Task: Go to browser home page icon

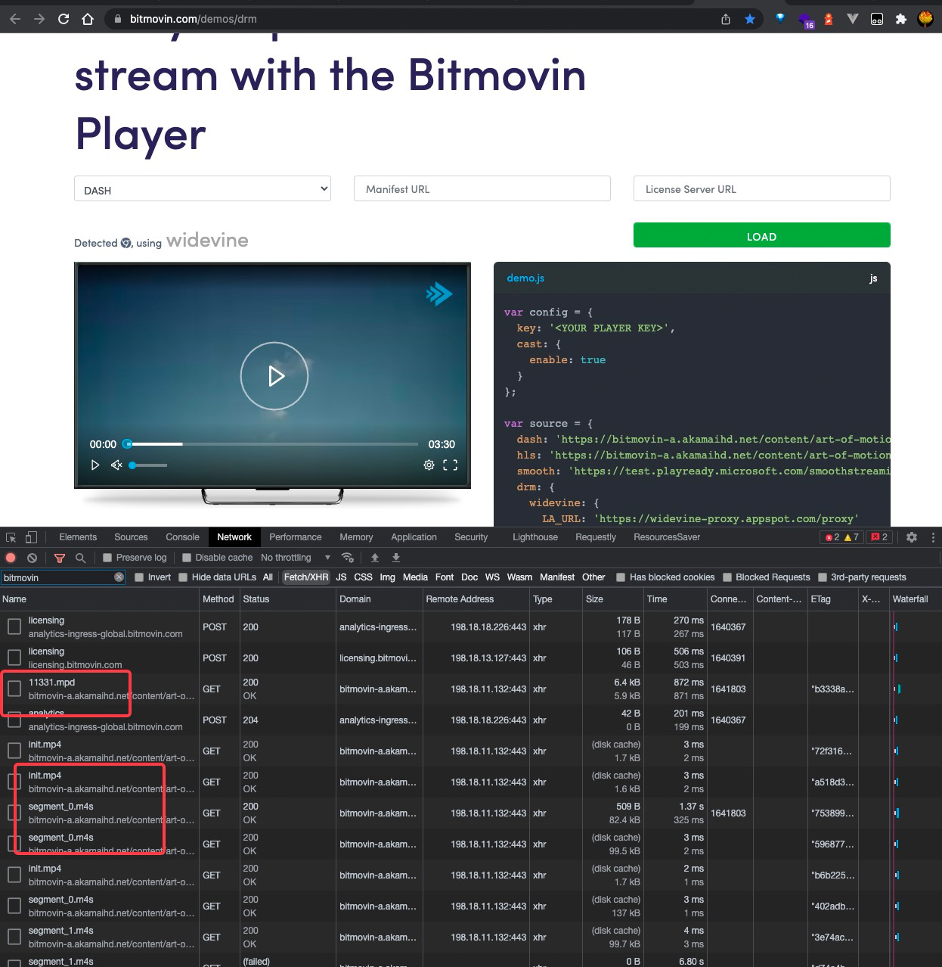Action: 88,19
